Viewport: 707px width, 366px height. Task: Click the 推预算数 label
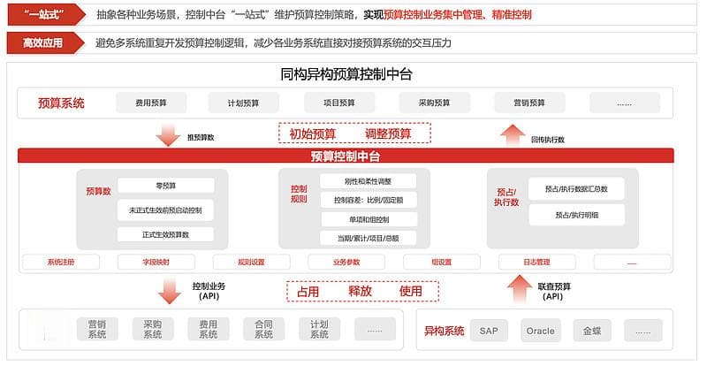coord(201,137)
